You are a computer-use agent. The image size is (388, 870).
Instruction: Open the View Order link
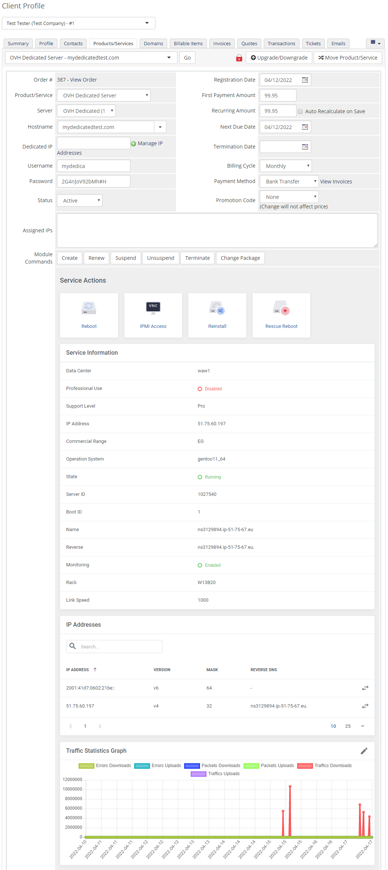[x=83, y=80]
